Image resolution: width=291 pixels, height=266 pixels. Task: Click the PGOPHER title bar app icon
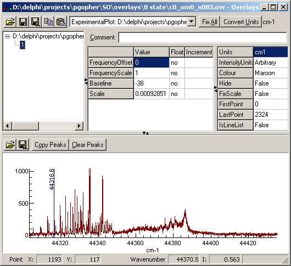coord(8,7)
